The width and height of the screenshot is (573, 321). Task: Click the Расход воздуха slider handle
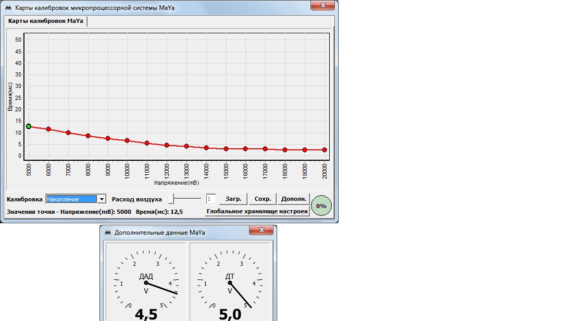(x=174, y=199)
